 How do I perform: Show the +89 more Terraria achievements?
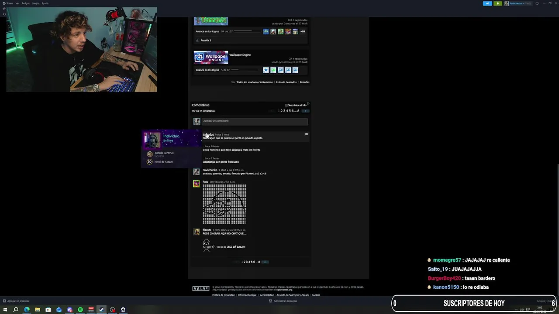click(x=303, y=31)
